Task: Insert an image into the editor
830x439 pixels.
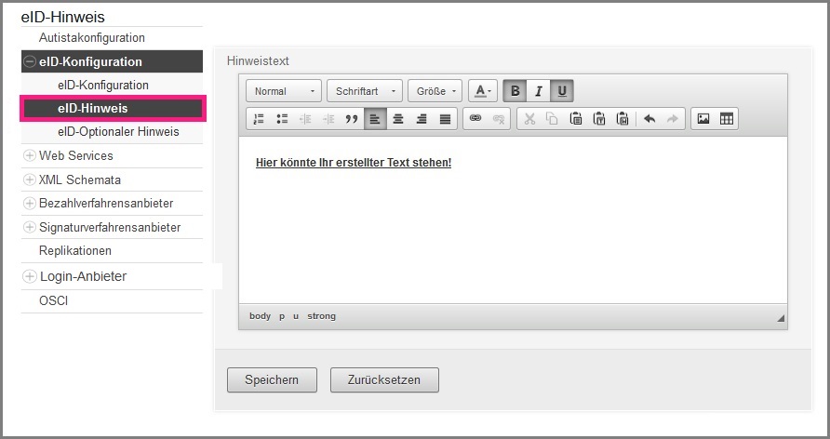Action: tap(703, 119)
